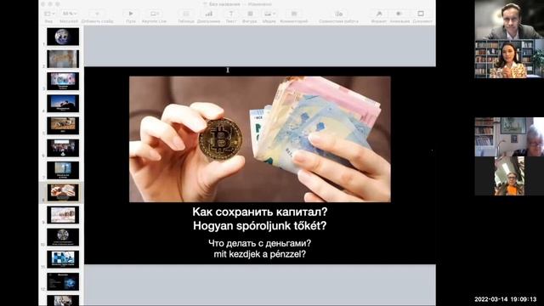Image resolution: width=544 pixels, height=306 pixels.
Task: Open the Вид (View) menu button
Action: [x=49, y=14]
